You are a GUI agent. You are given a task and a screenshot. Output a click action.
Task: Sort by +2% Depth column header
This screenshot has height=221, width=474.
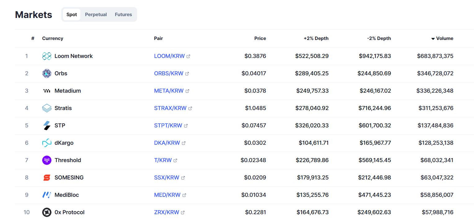[316, 38]
